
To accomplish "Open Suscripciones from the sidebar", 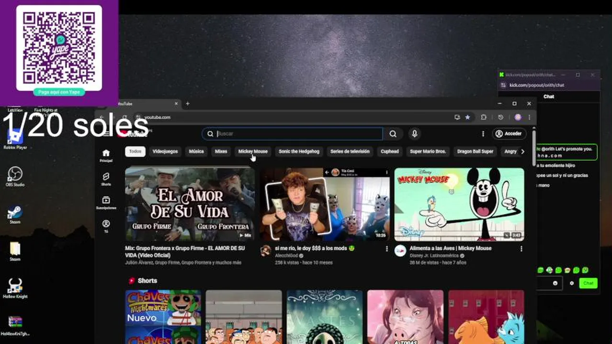I will click(x=106, y=203).
